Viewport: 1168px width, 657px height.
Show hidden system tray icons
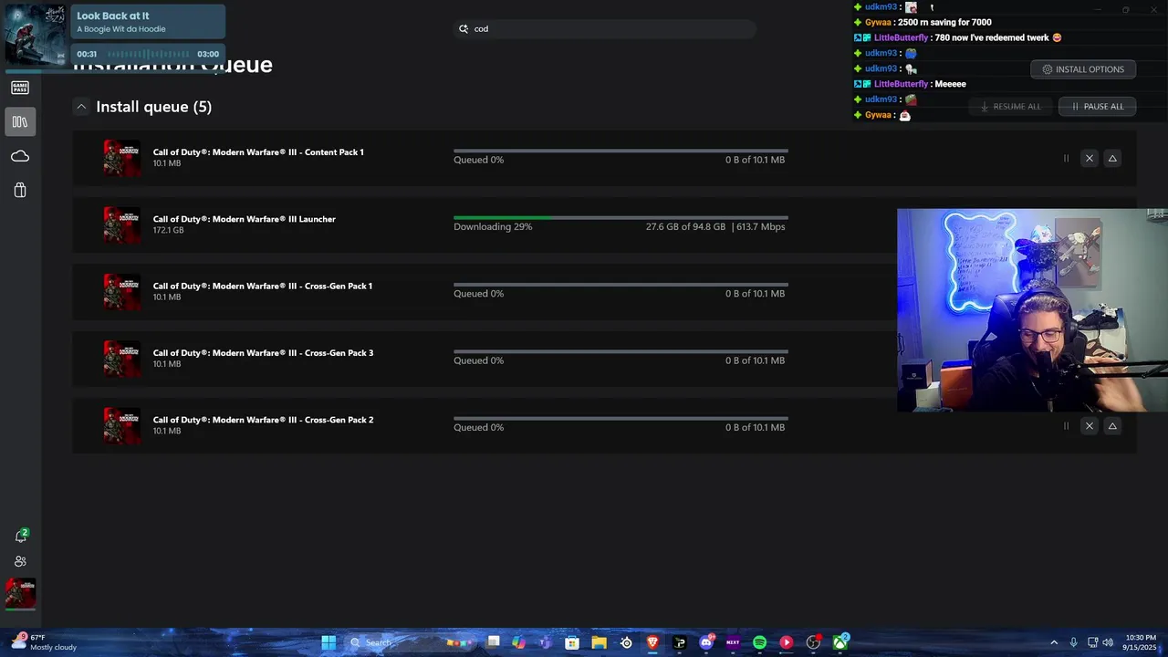1054,642
